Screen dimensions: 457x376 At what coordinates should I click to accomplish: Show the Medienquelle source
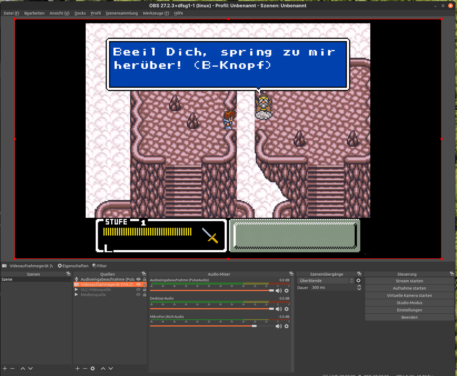[138, 295]
